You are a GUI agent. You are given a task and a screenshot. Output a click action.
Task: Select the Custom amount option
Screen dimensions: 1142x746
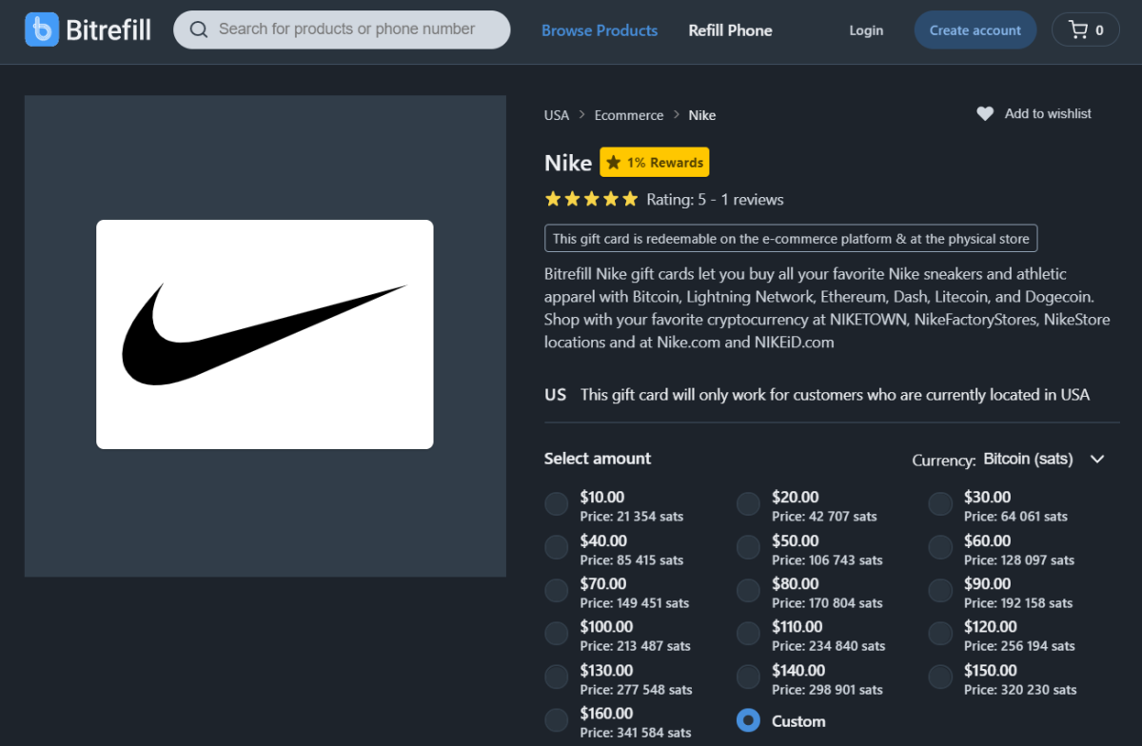point(748,720)
